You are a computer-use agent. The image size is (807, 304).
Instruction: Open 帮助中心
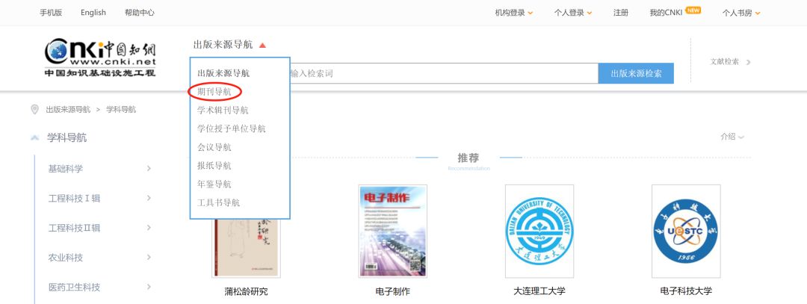tap(140, 13)
